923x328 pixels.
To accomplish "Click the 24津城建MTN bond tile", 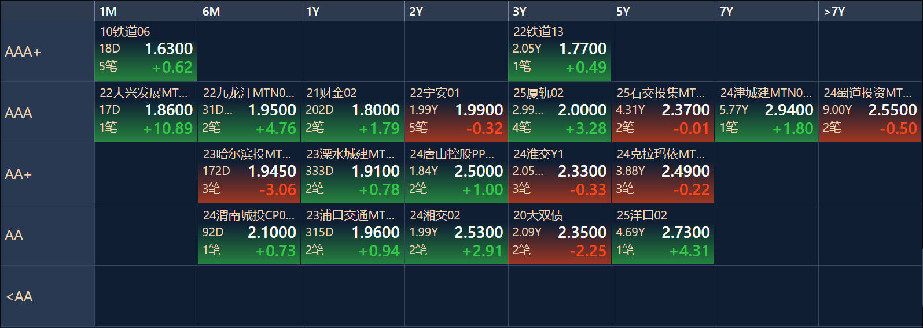I will [766, 113].
